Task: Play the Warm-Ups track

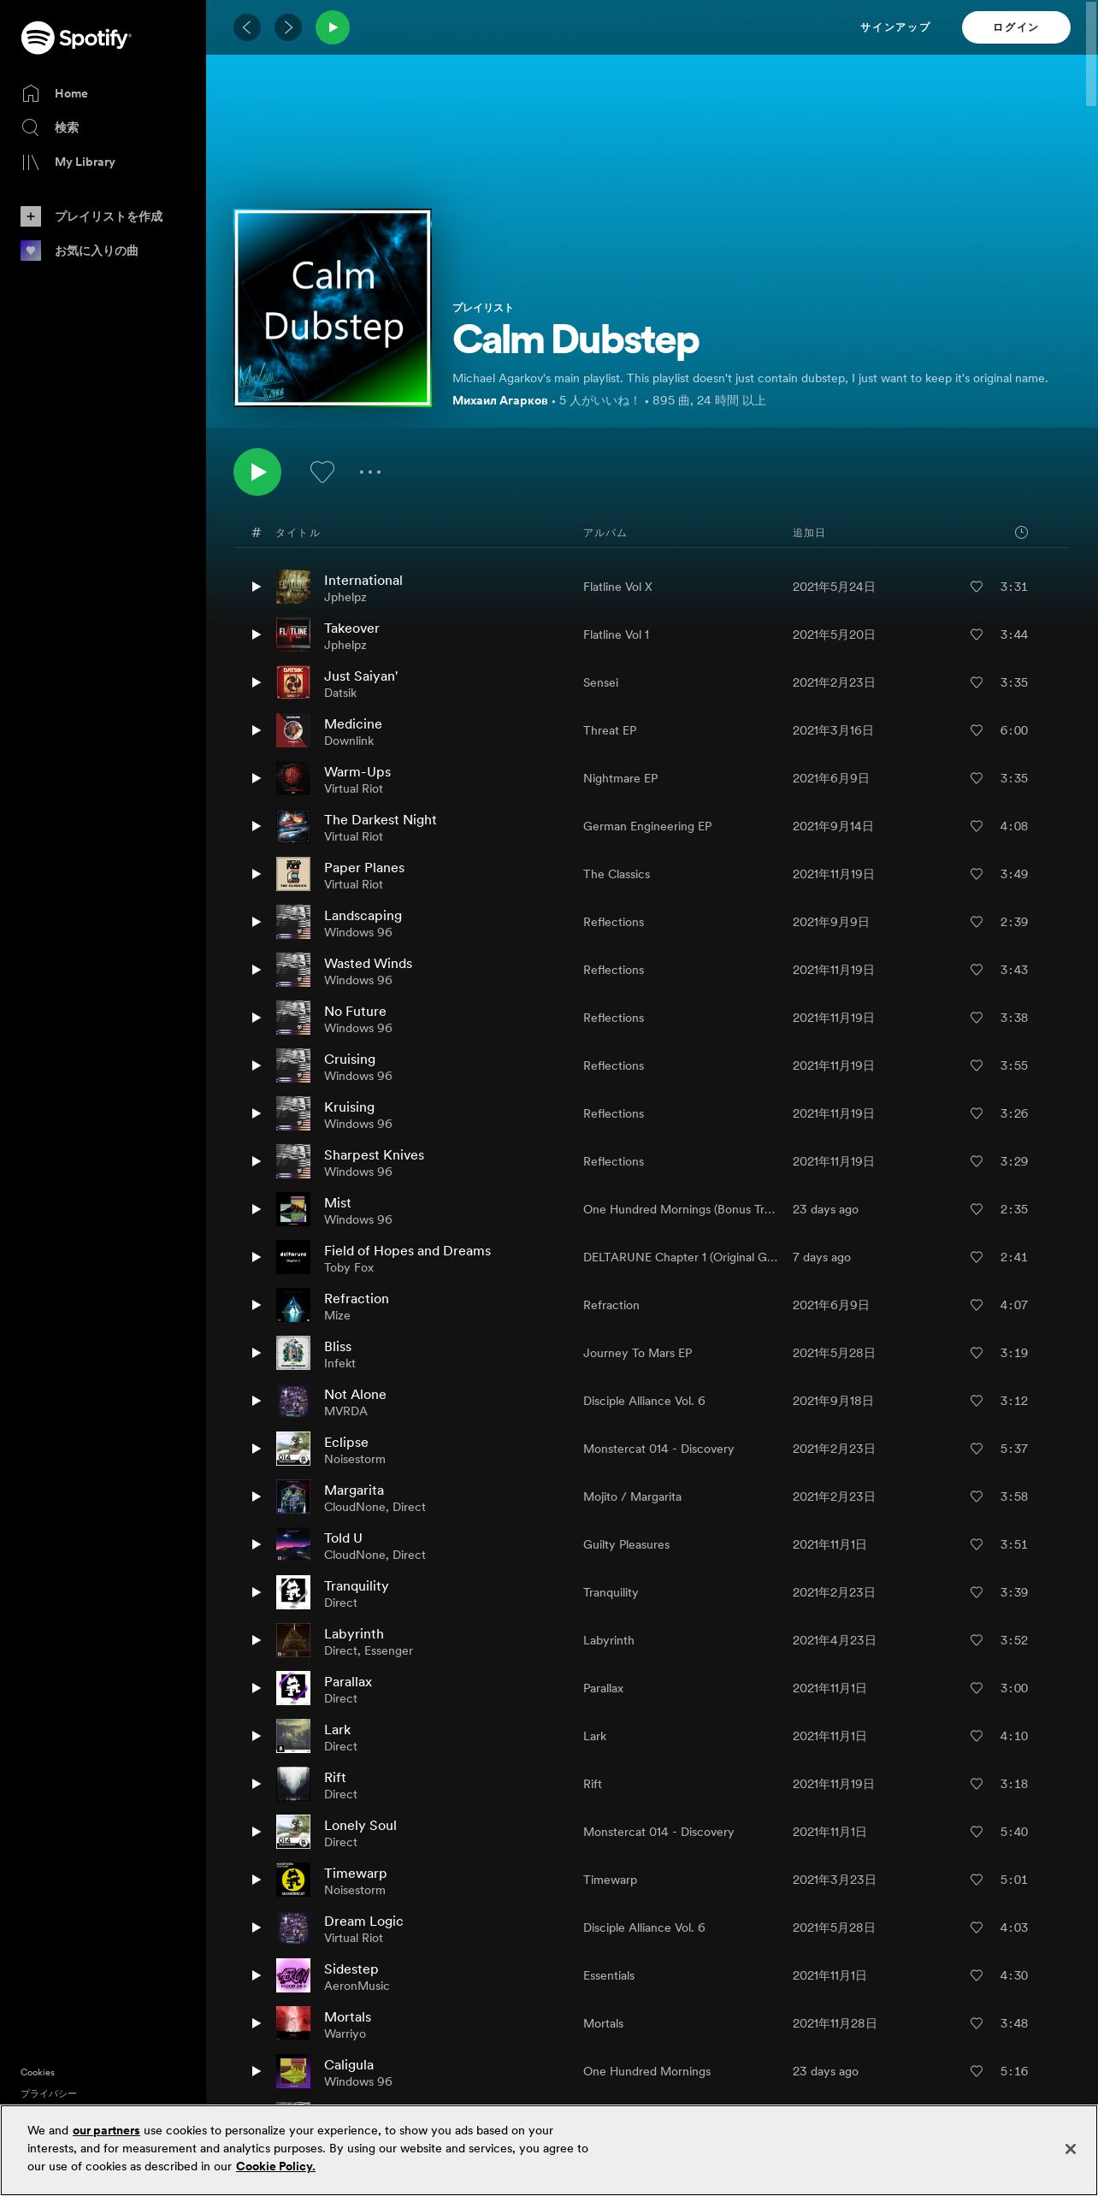Action: tap(256, 778)
